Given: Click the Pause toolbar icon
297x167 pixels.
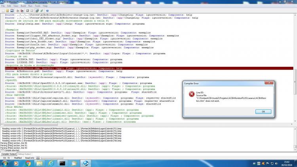Looking at the screenshot, I should 32,11.
